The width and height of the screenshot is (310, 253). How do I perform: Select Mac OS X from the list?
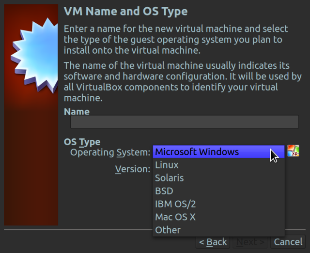click(218, 217)
